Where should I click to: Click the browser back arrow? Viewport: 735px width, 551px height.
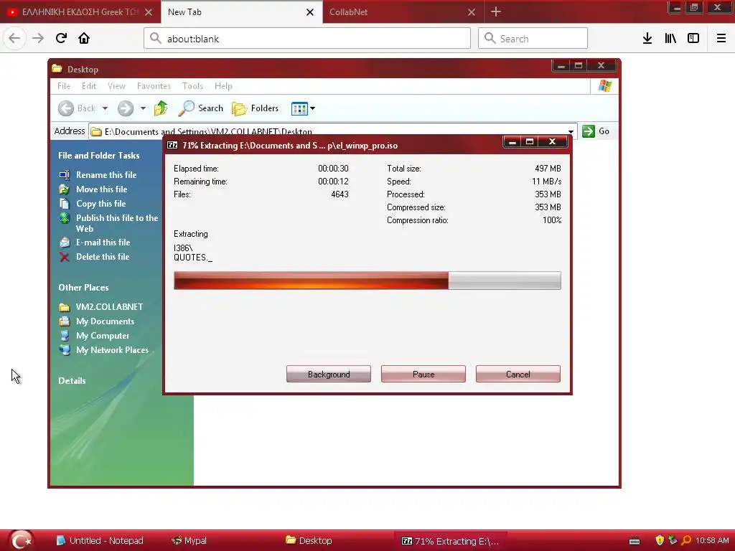click(x=14, y=38)
